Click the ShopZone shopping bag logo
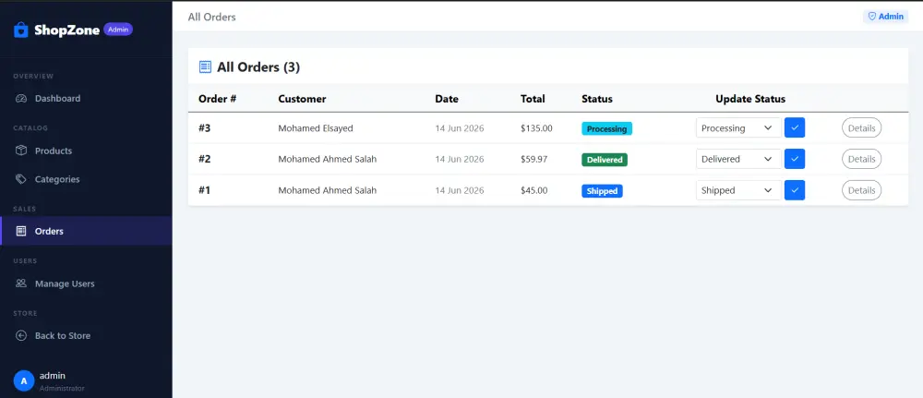 20,30
